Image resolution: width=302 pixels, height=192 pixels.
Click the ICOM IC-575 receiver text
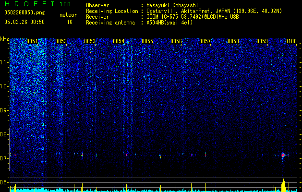[193, 17]
